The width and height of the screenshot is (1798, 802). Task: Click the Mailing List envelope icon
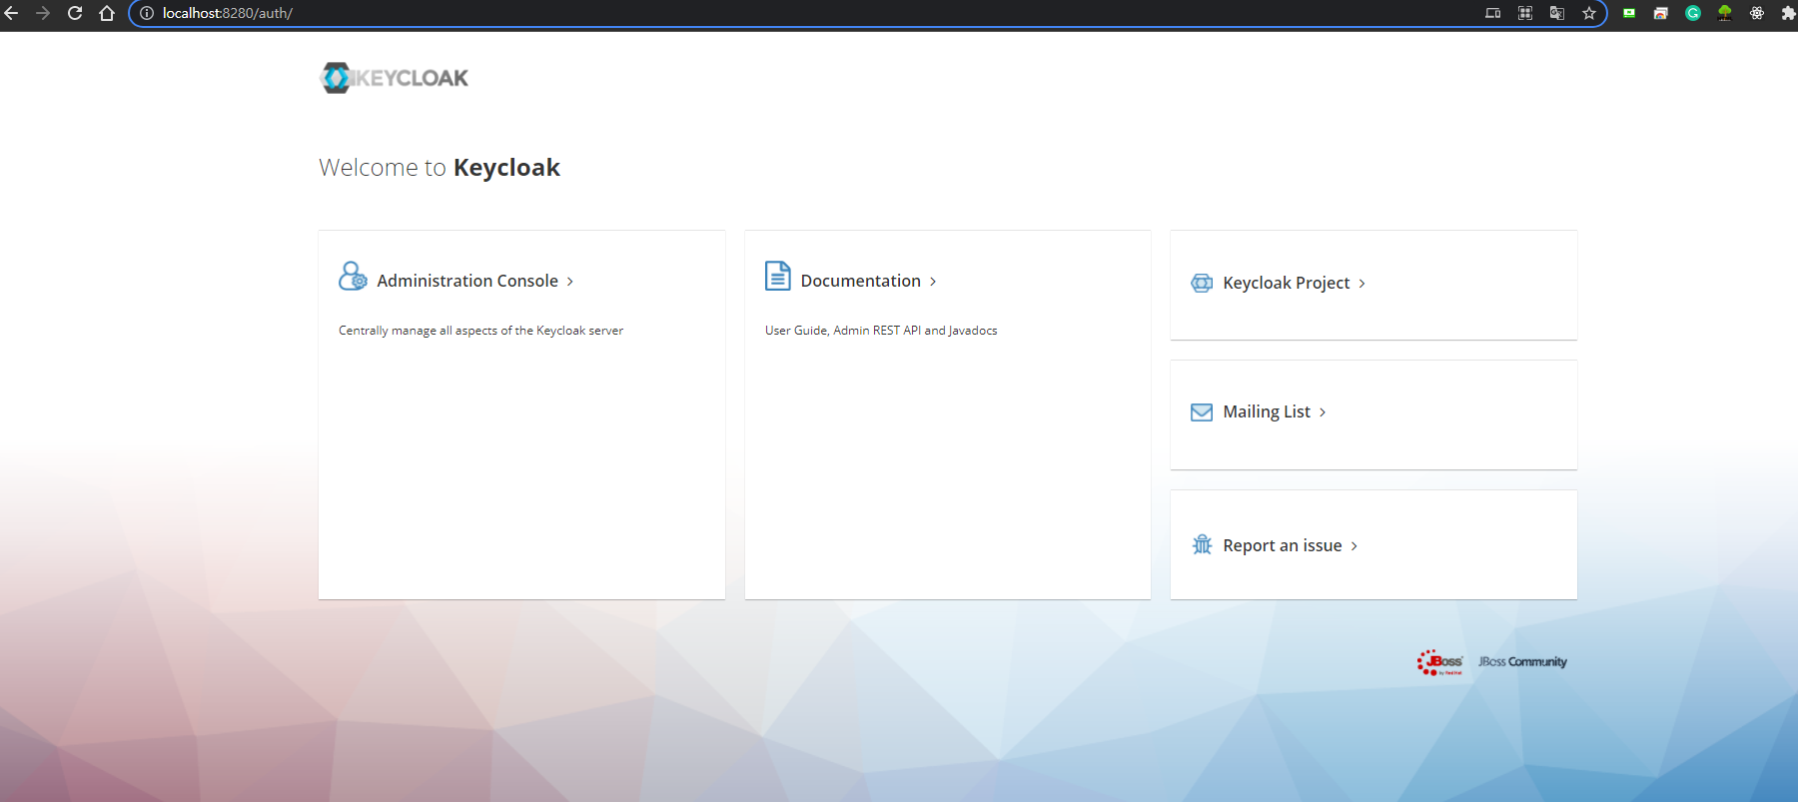point(1202,412)
